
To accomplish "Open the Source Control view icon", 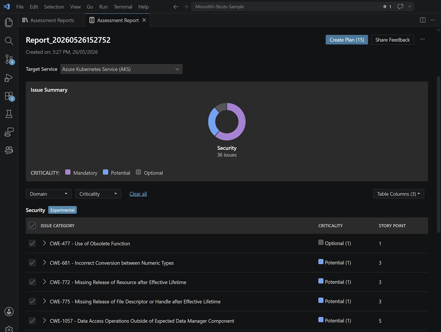I will coord(9,59).
